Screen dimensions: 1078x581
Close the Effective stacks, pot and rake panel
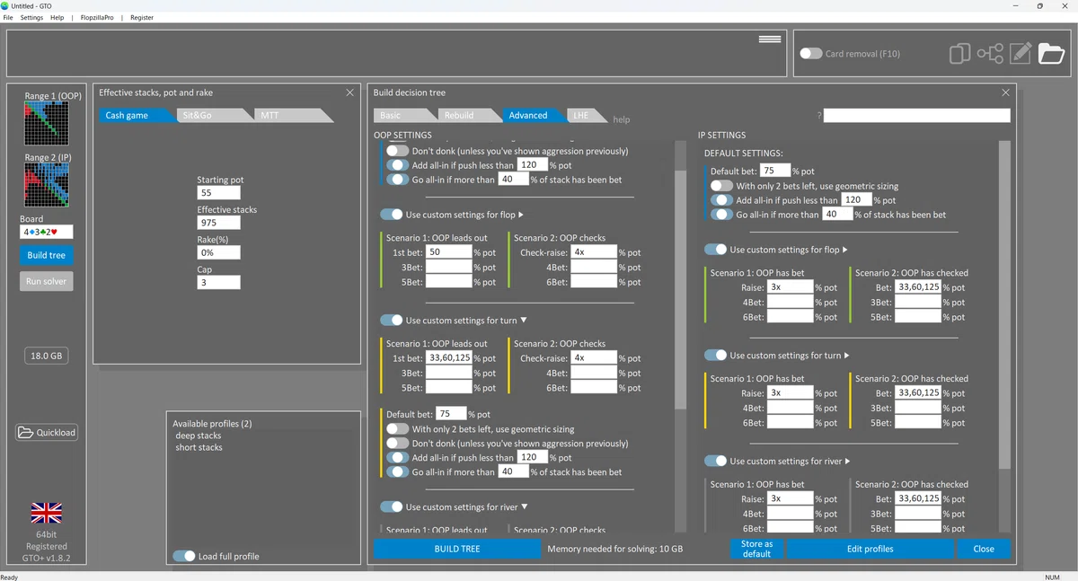click(350, 92)
